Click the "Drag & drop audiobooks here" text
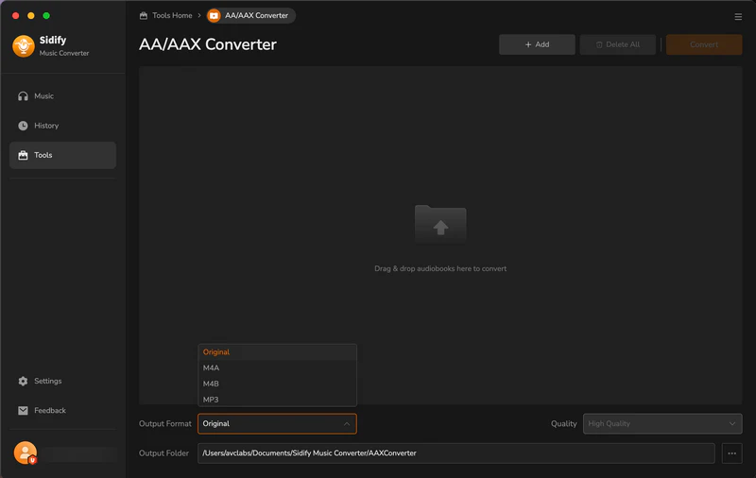Screen dimensions: 756x478 coord(440,268)
